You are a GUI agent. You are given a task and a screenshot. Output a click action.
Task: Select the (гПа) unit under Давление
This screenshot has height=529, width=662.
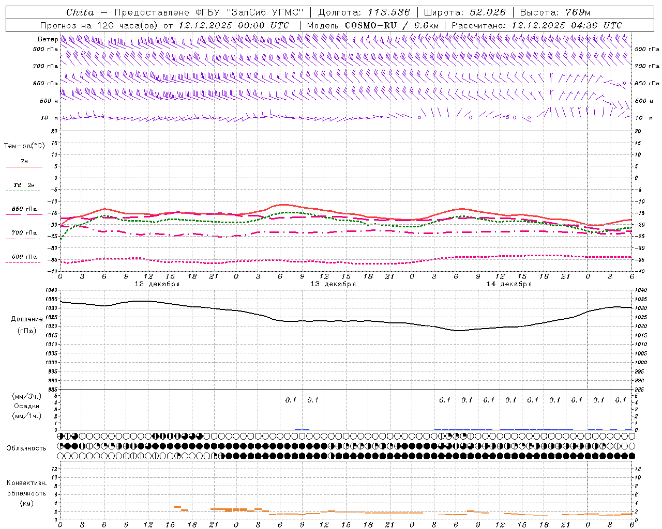(27, 331)
